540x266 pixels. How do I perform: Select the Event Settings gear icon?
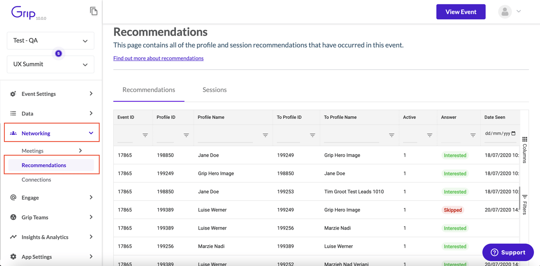tap(13, 94)
